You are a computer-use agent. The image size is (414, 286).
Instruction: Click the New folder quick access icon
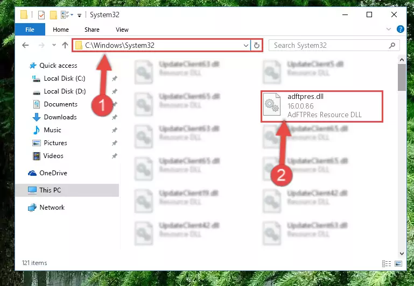[53, 15]
